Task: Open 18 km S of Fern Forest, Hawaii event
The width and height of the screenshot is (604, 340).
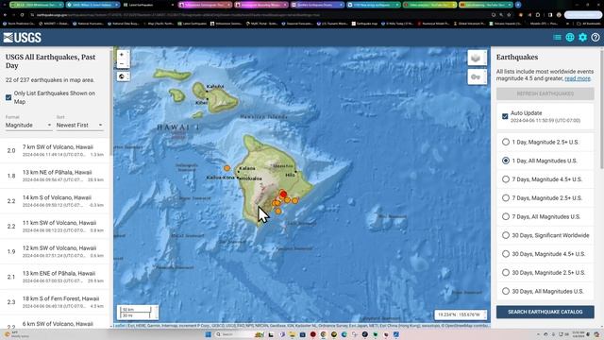Action: click(x=55, y=302)
